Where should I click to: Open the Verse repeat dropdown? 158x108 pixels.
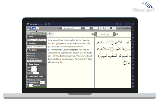coord(34,70)
